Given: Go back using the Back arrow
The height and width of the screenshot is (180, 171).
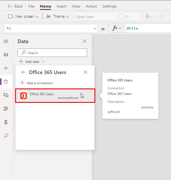Looking at the screenshot, I should pos(15,6).
